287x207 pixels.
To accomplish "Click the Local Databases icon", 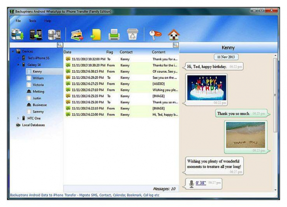I will pyautogui.click(x=18, y=125).
